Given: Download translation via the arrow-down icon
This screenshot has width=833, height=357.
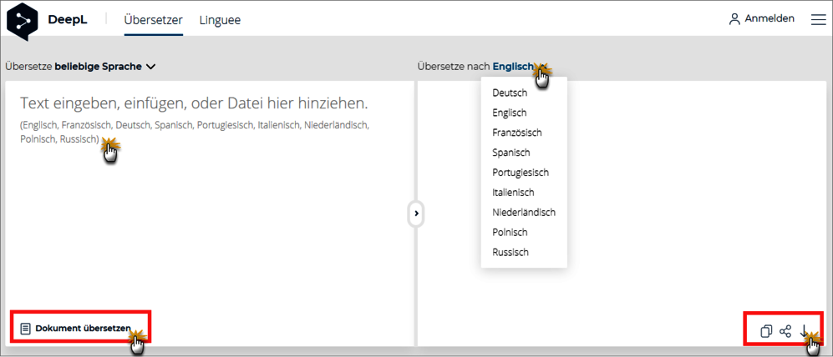Looking at the screenshot, I should 804,331.
